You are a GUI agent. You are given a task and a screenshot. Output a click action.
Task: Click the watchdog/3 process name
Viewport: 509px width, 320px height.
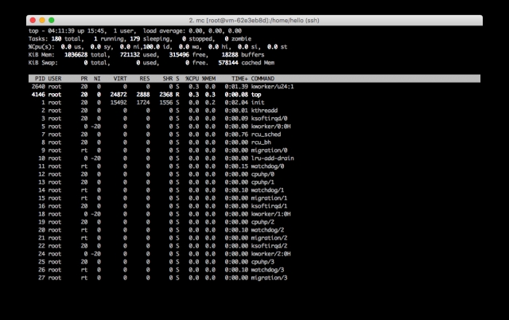click(267, 270)
